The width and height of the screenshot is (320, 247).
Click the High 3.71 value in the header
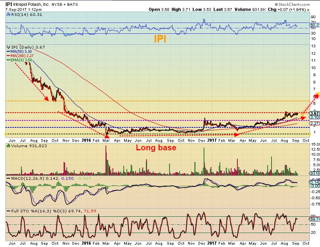[181, 9]
